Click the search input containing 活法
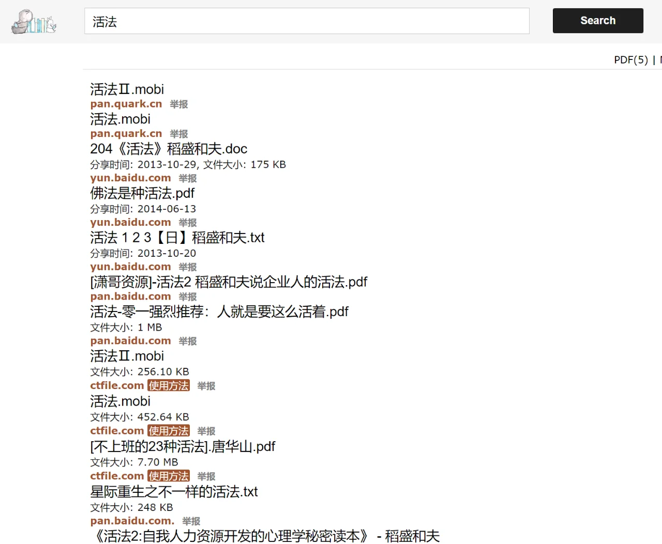This screenshot has height=544, width=662. 307,21
